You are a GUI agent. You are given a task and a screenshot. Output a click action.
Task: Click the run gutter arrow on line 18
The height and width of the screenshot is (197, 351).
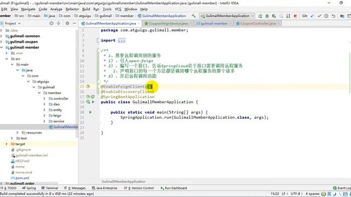(93, 102)
